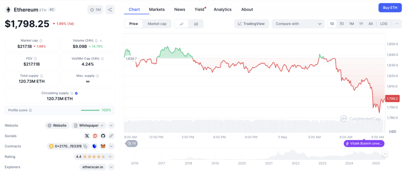Set chart range to 1Y

(x=361, y=23)
